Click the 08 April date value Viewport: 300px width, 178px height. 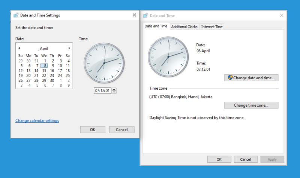click(x=203, y=51)
